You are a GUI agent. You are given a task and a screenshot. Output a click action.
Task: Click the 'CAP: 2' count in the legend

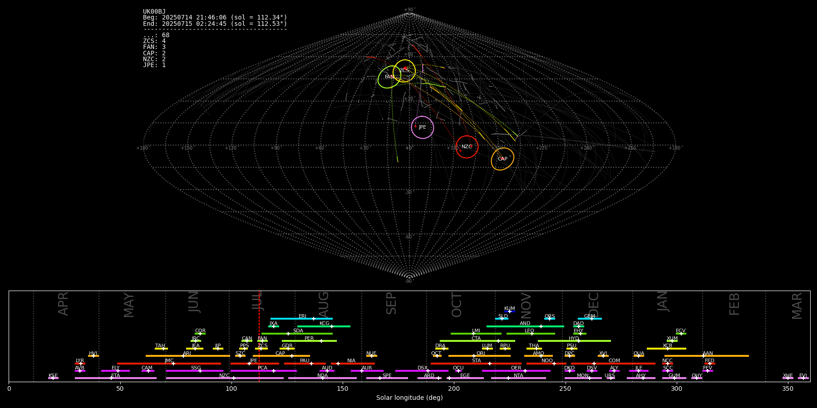click(x=154, y=53)
